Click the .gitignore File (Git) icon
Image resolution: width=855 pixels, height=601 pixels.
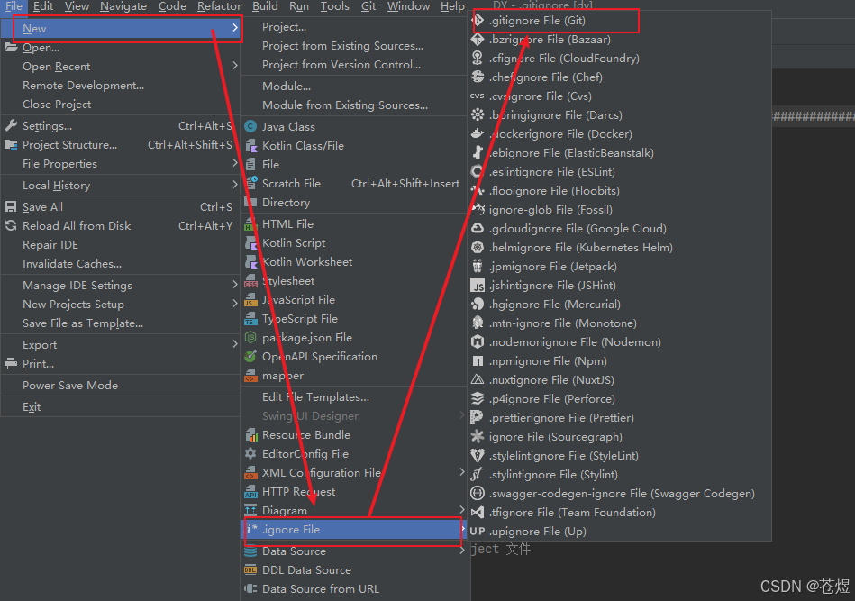(478, 21)
